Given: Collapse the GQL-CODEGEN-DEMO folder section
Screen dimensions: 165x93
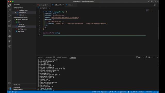Looking at the screenshot, I should point(21,17).
